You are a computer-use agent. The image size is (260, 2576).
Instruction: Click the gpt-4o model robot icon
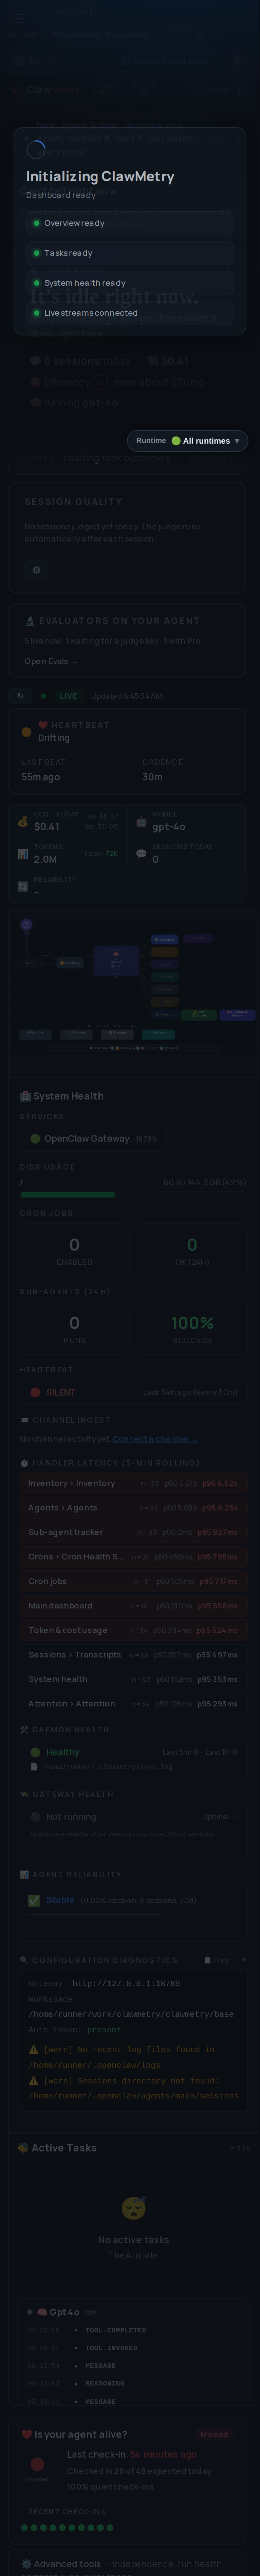tap(142, 821)
